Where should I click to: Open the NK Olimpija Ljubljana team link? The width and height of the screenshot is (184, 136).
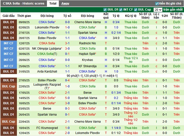point(46,49)
